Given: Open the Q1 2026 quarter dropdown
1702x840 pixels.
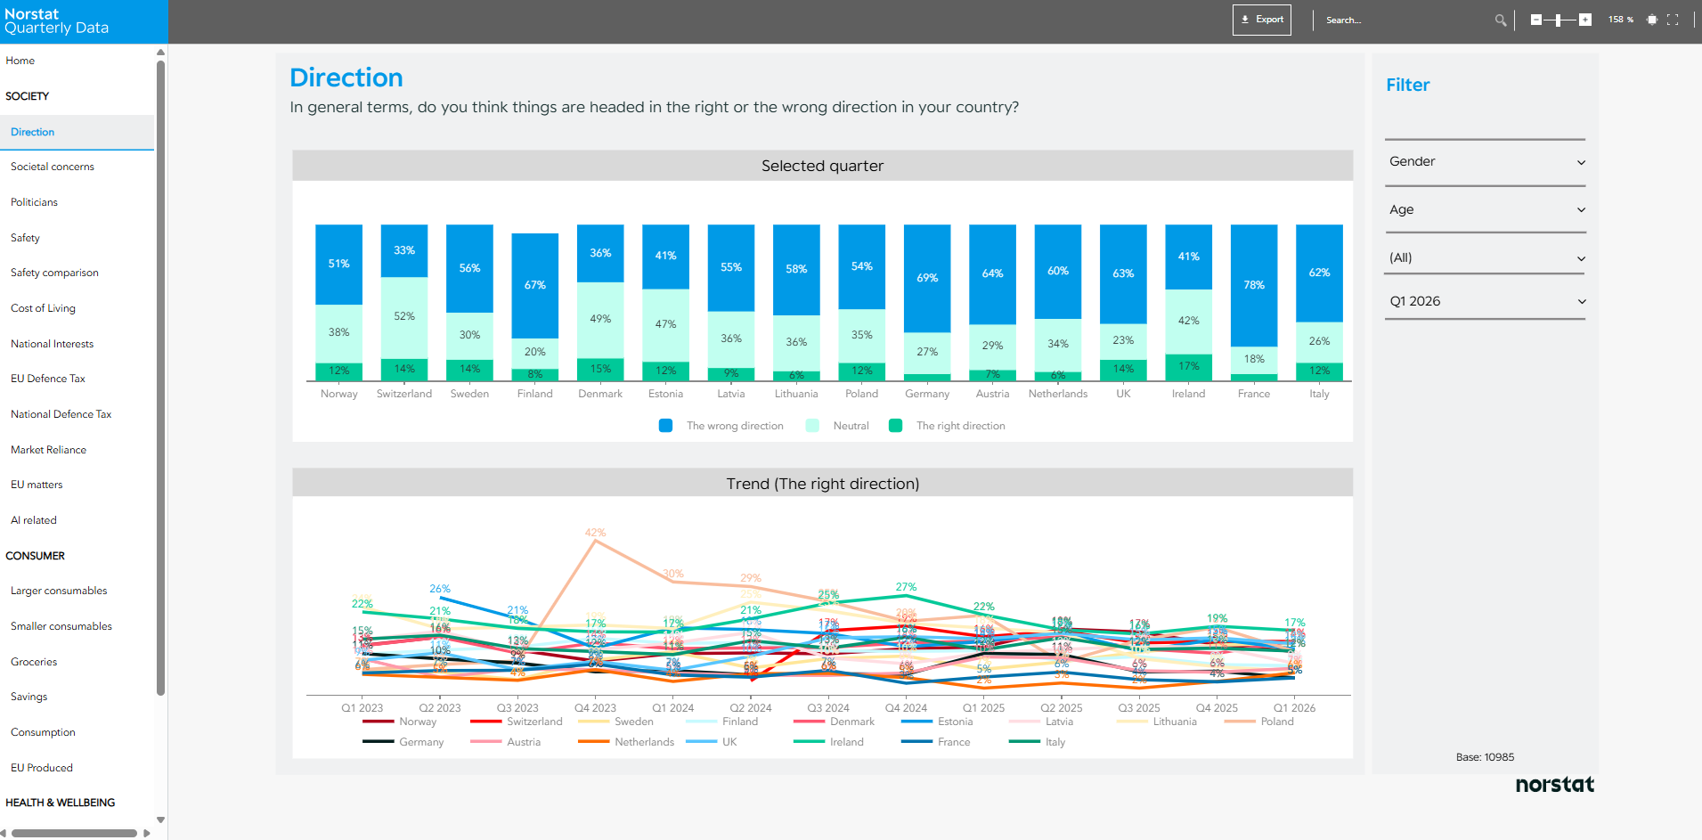Looking at the screenshot, I should 1485,302.
